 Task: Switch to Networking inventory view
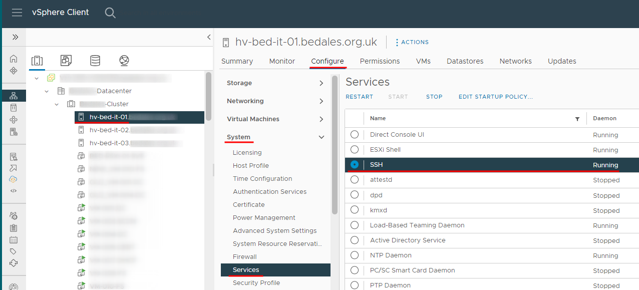click(x=124, y=61)
